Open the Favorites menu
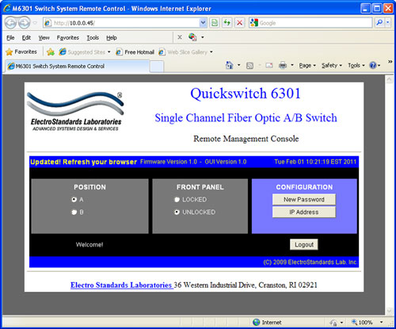This screenshot has height=329, width=396. [68, 38]
